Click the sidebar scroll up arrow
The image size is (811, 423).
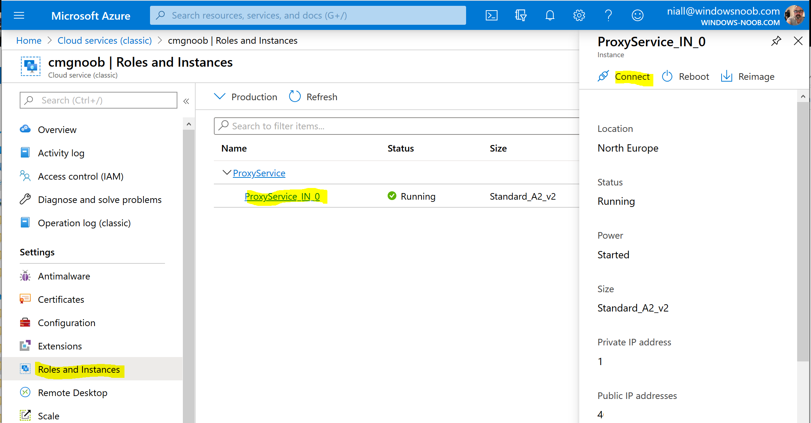(x=189, y=124)
